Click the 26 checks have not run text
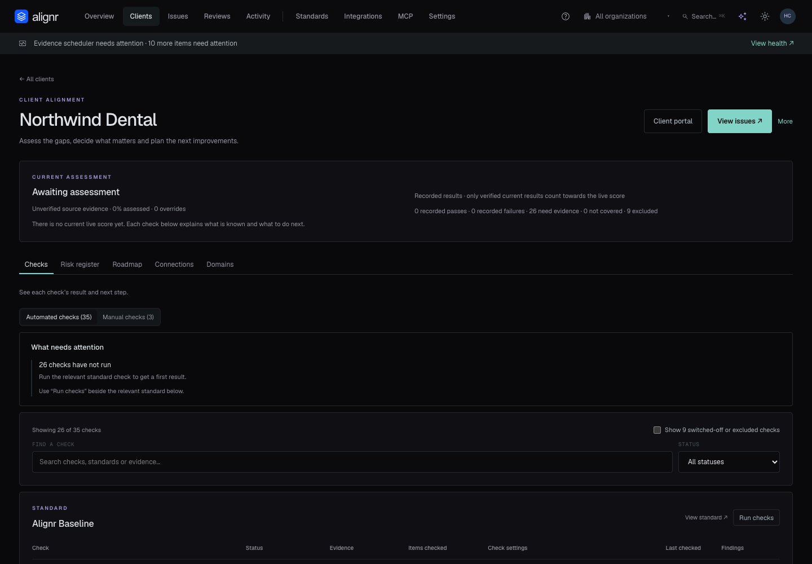The width and height of the screenshot is (812, 564). tap(75, 365)
